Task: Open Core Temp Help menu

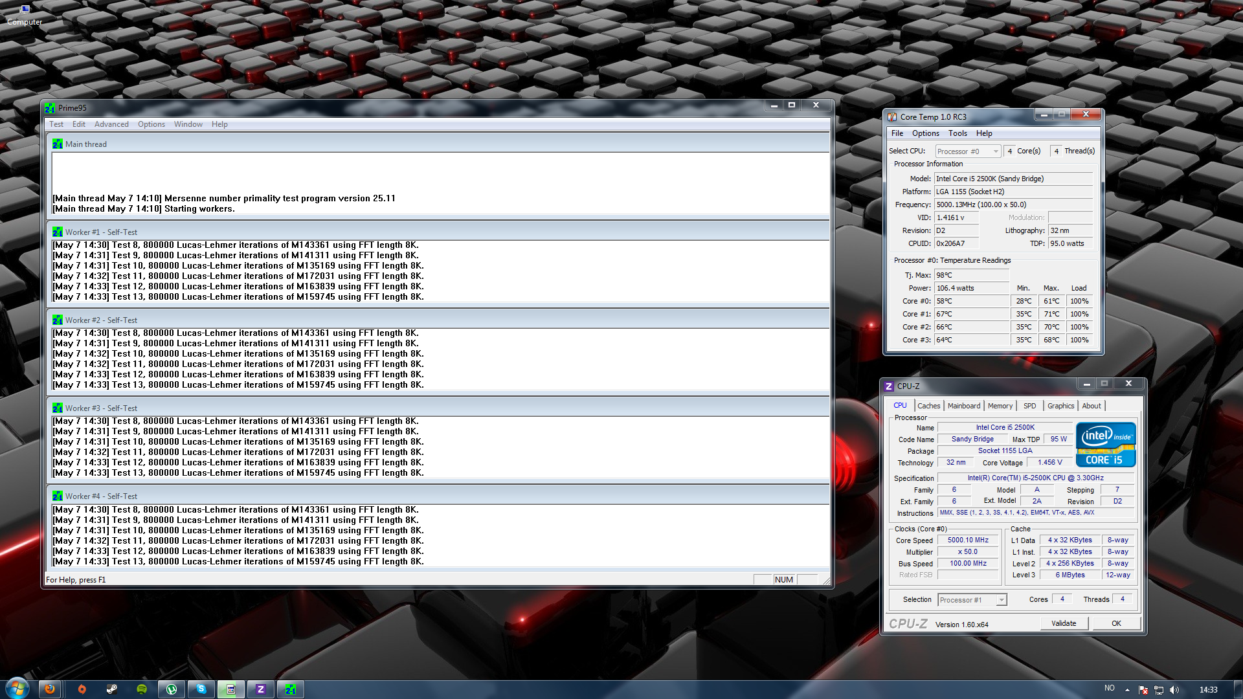Action: click(984, 133)
